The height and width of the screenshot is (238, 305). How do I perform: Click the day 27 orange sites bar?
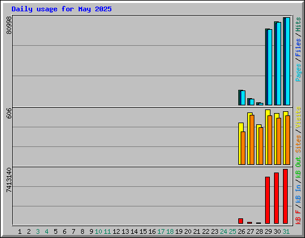pos(252,140)
